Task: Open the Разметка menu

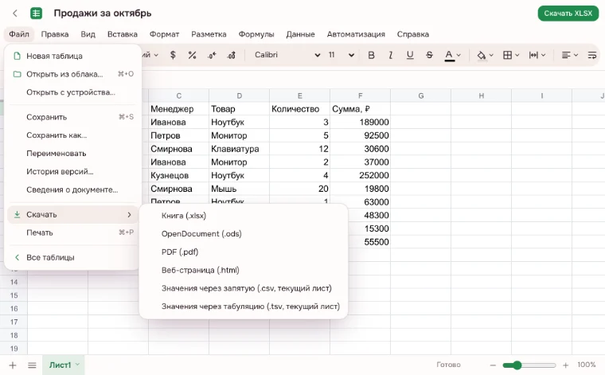Action: point(209,34)
